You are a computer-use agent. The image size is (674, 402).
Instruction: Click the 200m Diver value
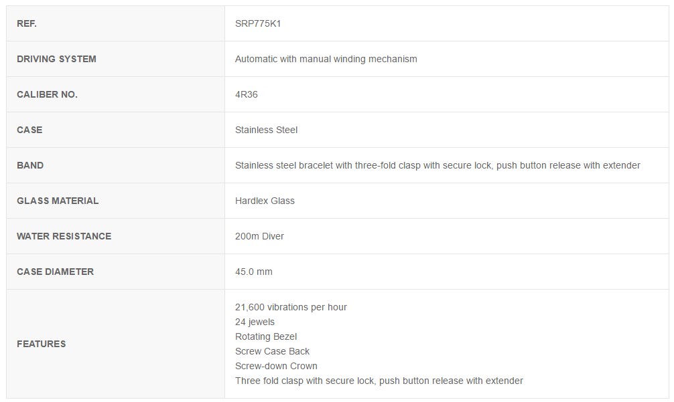point(260,236)
